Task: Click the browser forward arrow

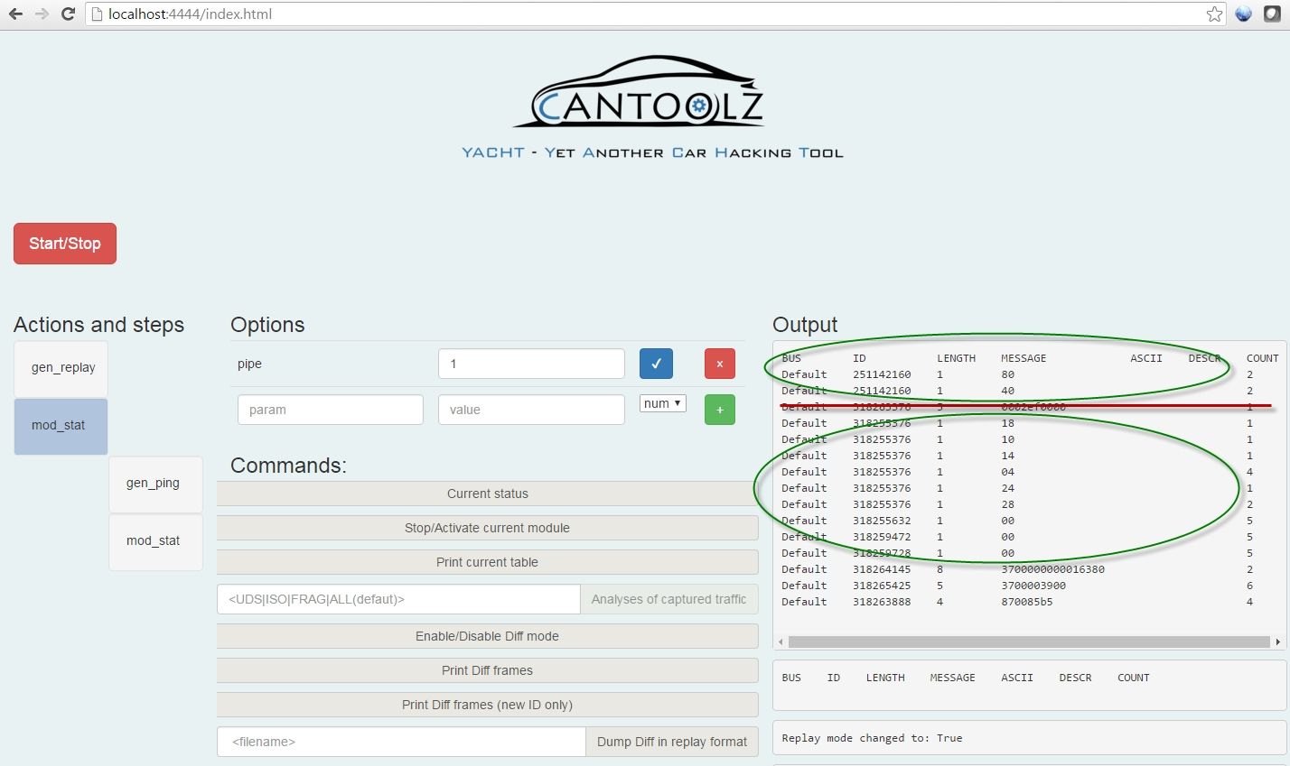Action: coord(42,14)
